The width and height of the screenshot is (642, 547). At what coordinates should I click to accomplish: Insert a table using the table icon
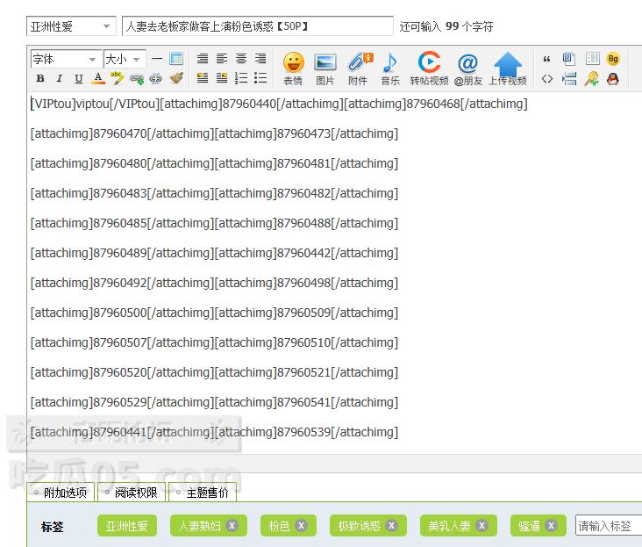click(176, 59)
